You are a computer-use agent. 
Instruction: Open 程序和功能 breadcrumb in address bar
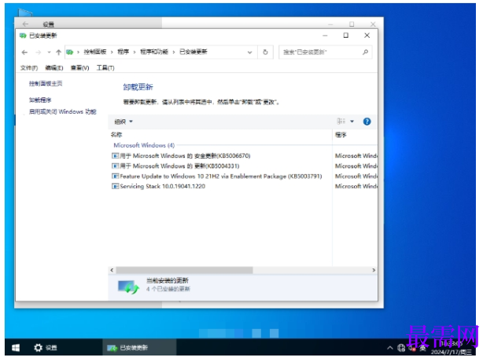tap(154, 52)
